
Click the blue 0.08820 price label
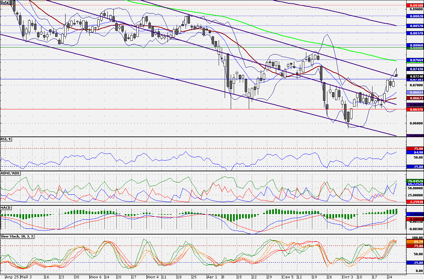coord(415,16)
